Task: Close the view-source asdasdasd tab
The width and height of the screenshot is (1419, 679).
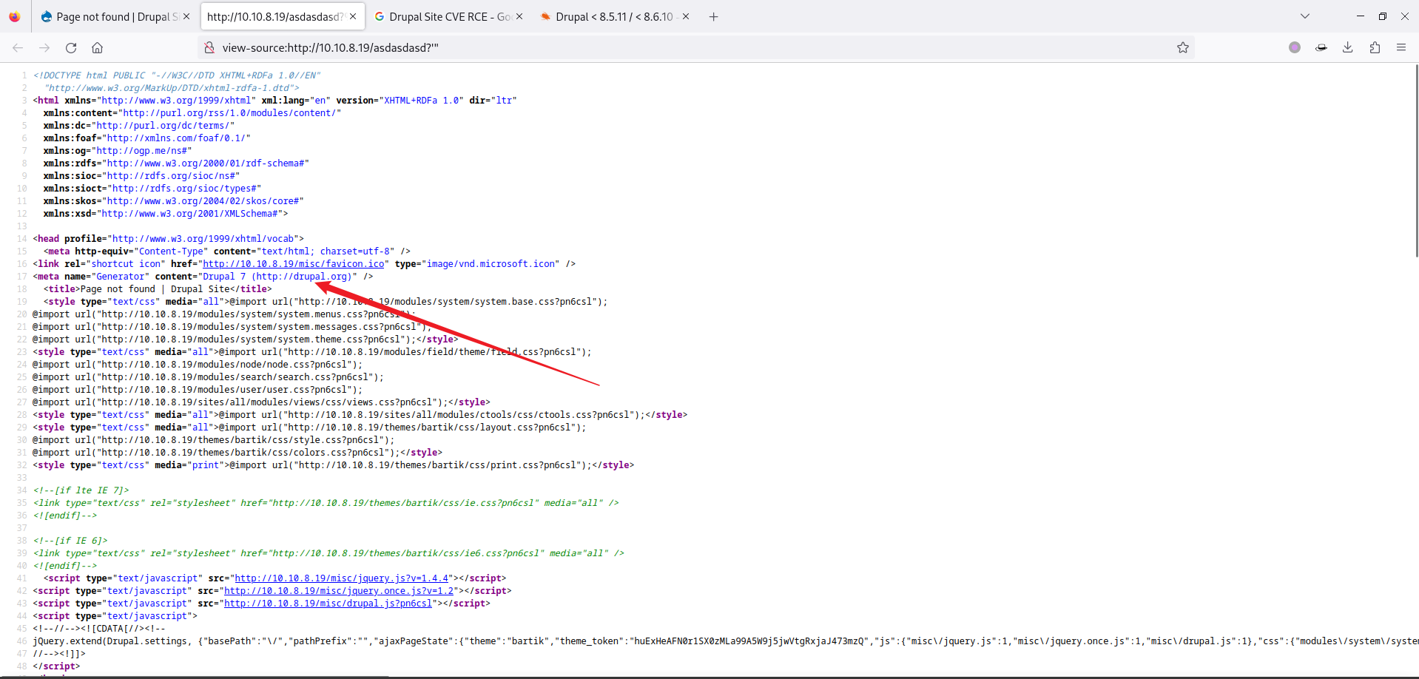Action: pos(353,16)
